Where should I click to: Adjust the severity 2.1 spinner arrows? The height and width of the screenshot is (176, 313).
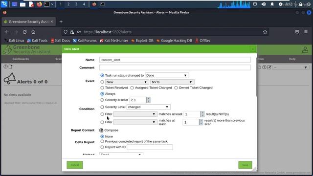click(x=148, y=100)
